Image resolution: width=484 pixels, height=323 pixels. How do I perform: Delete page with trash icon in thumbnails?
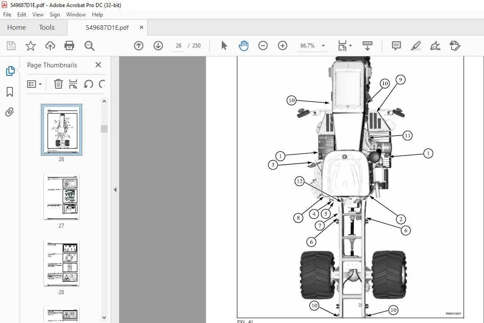(58, 84)
